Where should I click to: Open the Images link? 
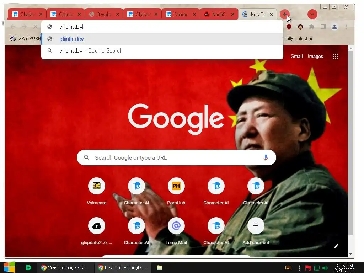315,56
